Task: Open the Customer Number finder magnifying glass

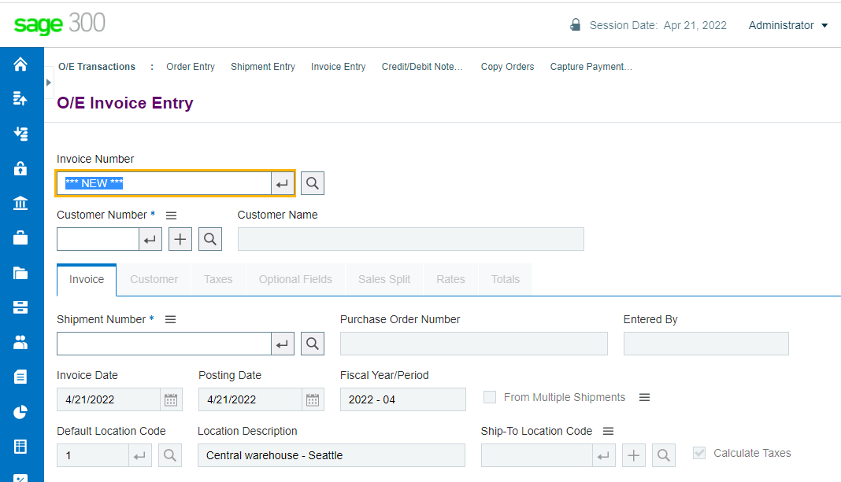Action: point(209,238)
